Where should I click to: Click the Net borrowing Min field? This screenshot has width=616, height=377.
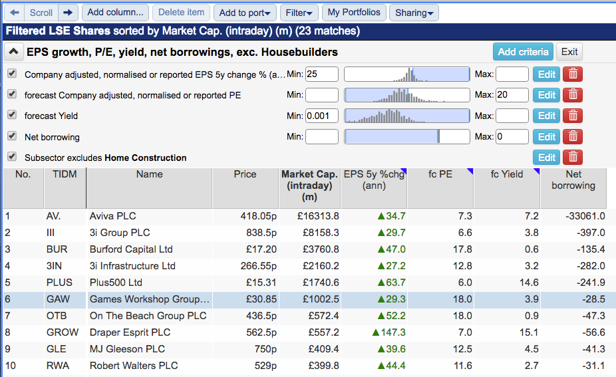click(x=322, y=137)
